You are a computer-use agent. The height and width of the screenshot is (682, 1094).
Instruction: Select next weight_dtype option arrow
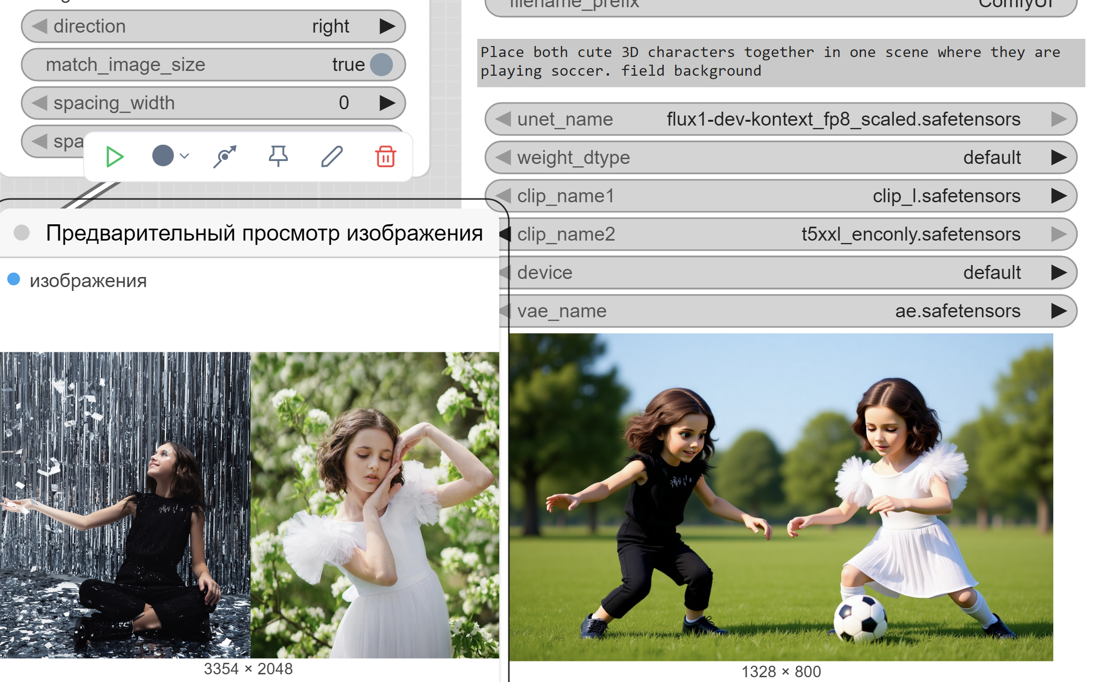pyautogui.click(x=1059, y=158)
